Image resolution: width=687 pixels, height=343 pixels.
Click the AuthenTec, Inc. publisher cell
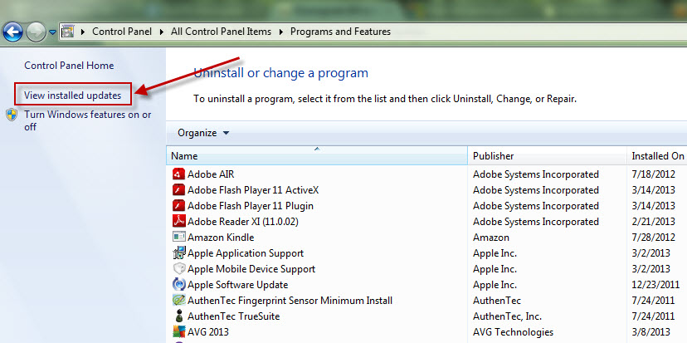click(507, 316)
